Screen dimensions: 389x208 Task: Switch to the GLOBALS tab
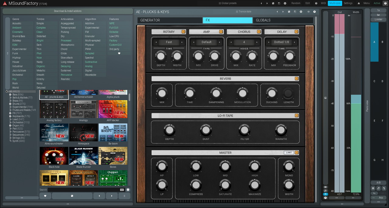click(283, 20)
